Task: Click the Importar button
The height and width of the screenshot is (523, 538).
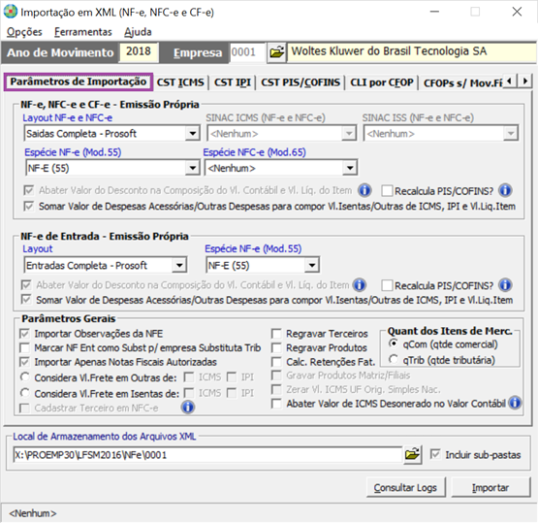Action: pos(491,488)
